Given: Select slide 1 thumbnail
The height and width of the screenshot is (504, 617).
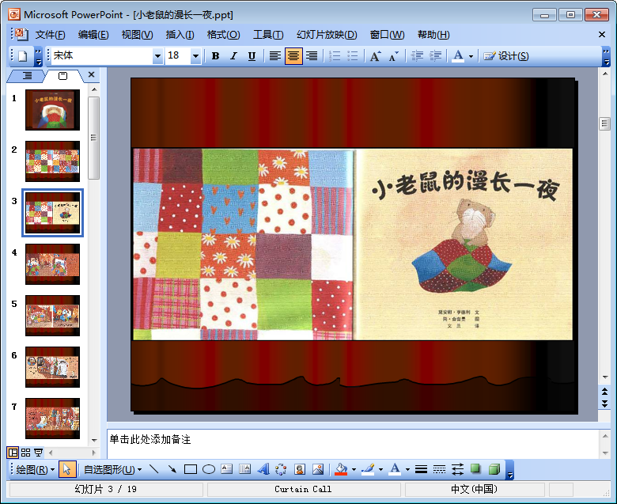Looking at the screenshot, I should click(x=52, y=110).
